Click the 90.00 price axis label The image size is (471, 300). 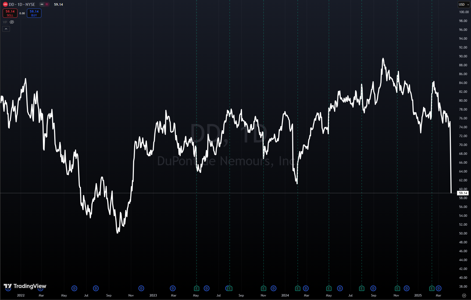(x=463, y=56)
